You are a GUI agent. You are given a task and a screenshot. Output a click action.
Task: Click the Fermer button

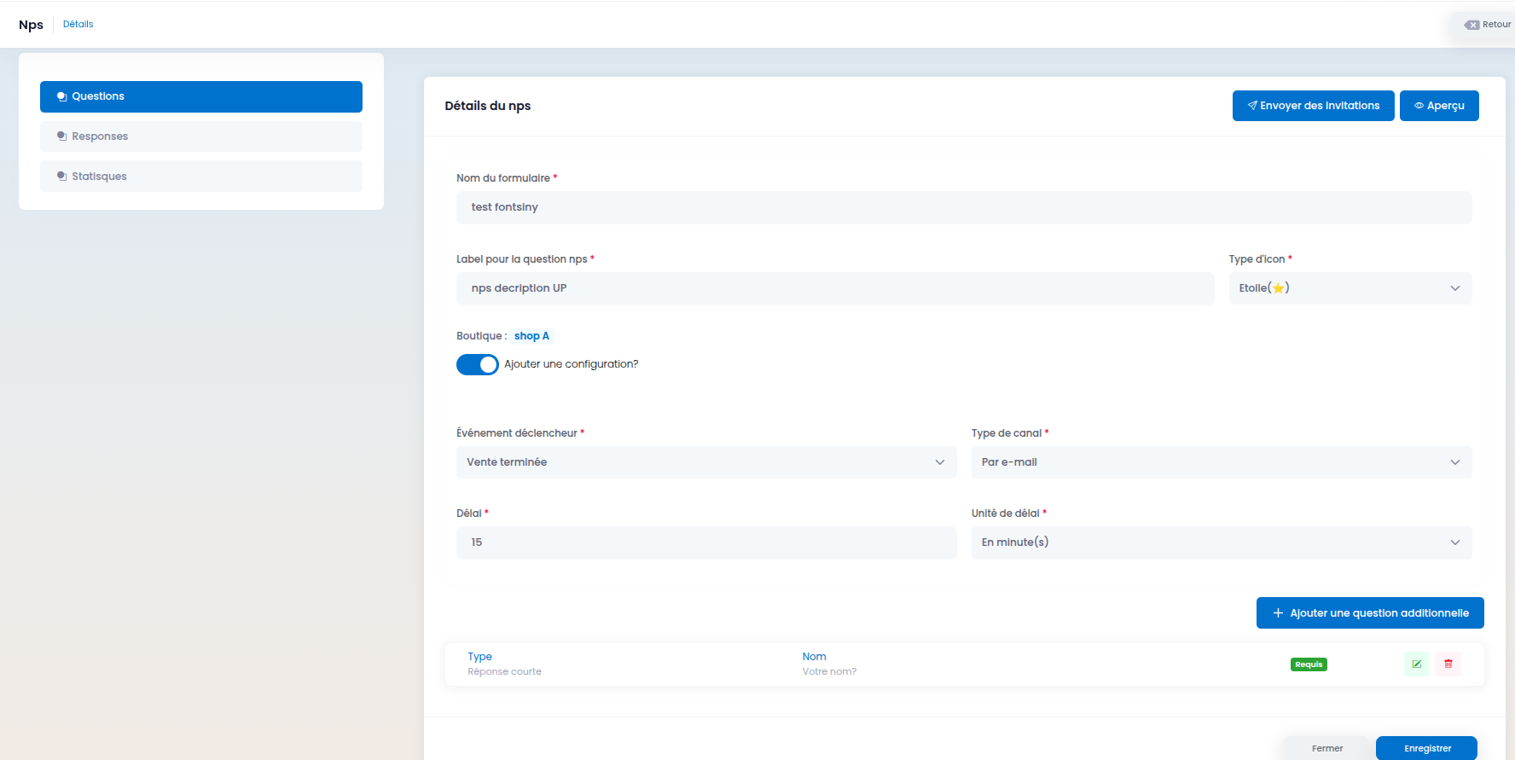point(1327,748)
